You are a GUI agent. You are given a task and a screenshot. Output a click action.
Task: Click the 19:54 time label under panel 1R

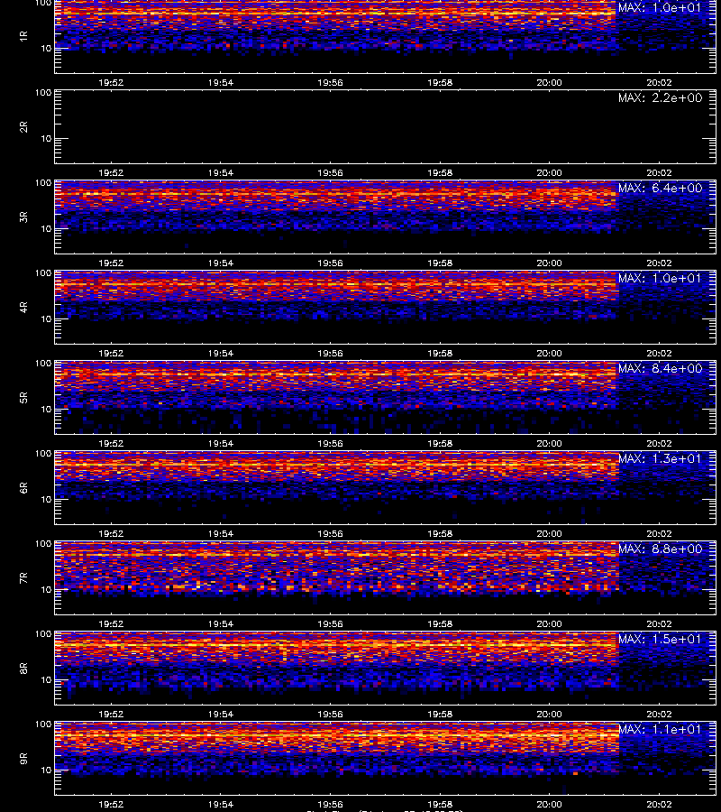click(221, 83)
